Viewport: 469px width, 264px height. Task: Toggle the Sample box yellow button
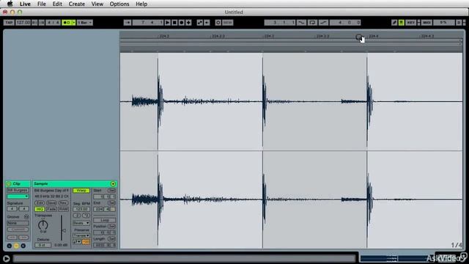pyautogui.click(x=16, y=246)
